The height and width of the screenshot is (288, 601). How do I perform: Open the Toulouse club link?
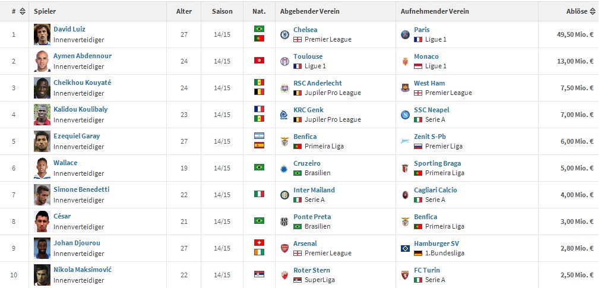click(x=308, y=56)
